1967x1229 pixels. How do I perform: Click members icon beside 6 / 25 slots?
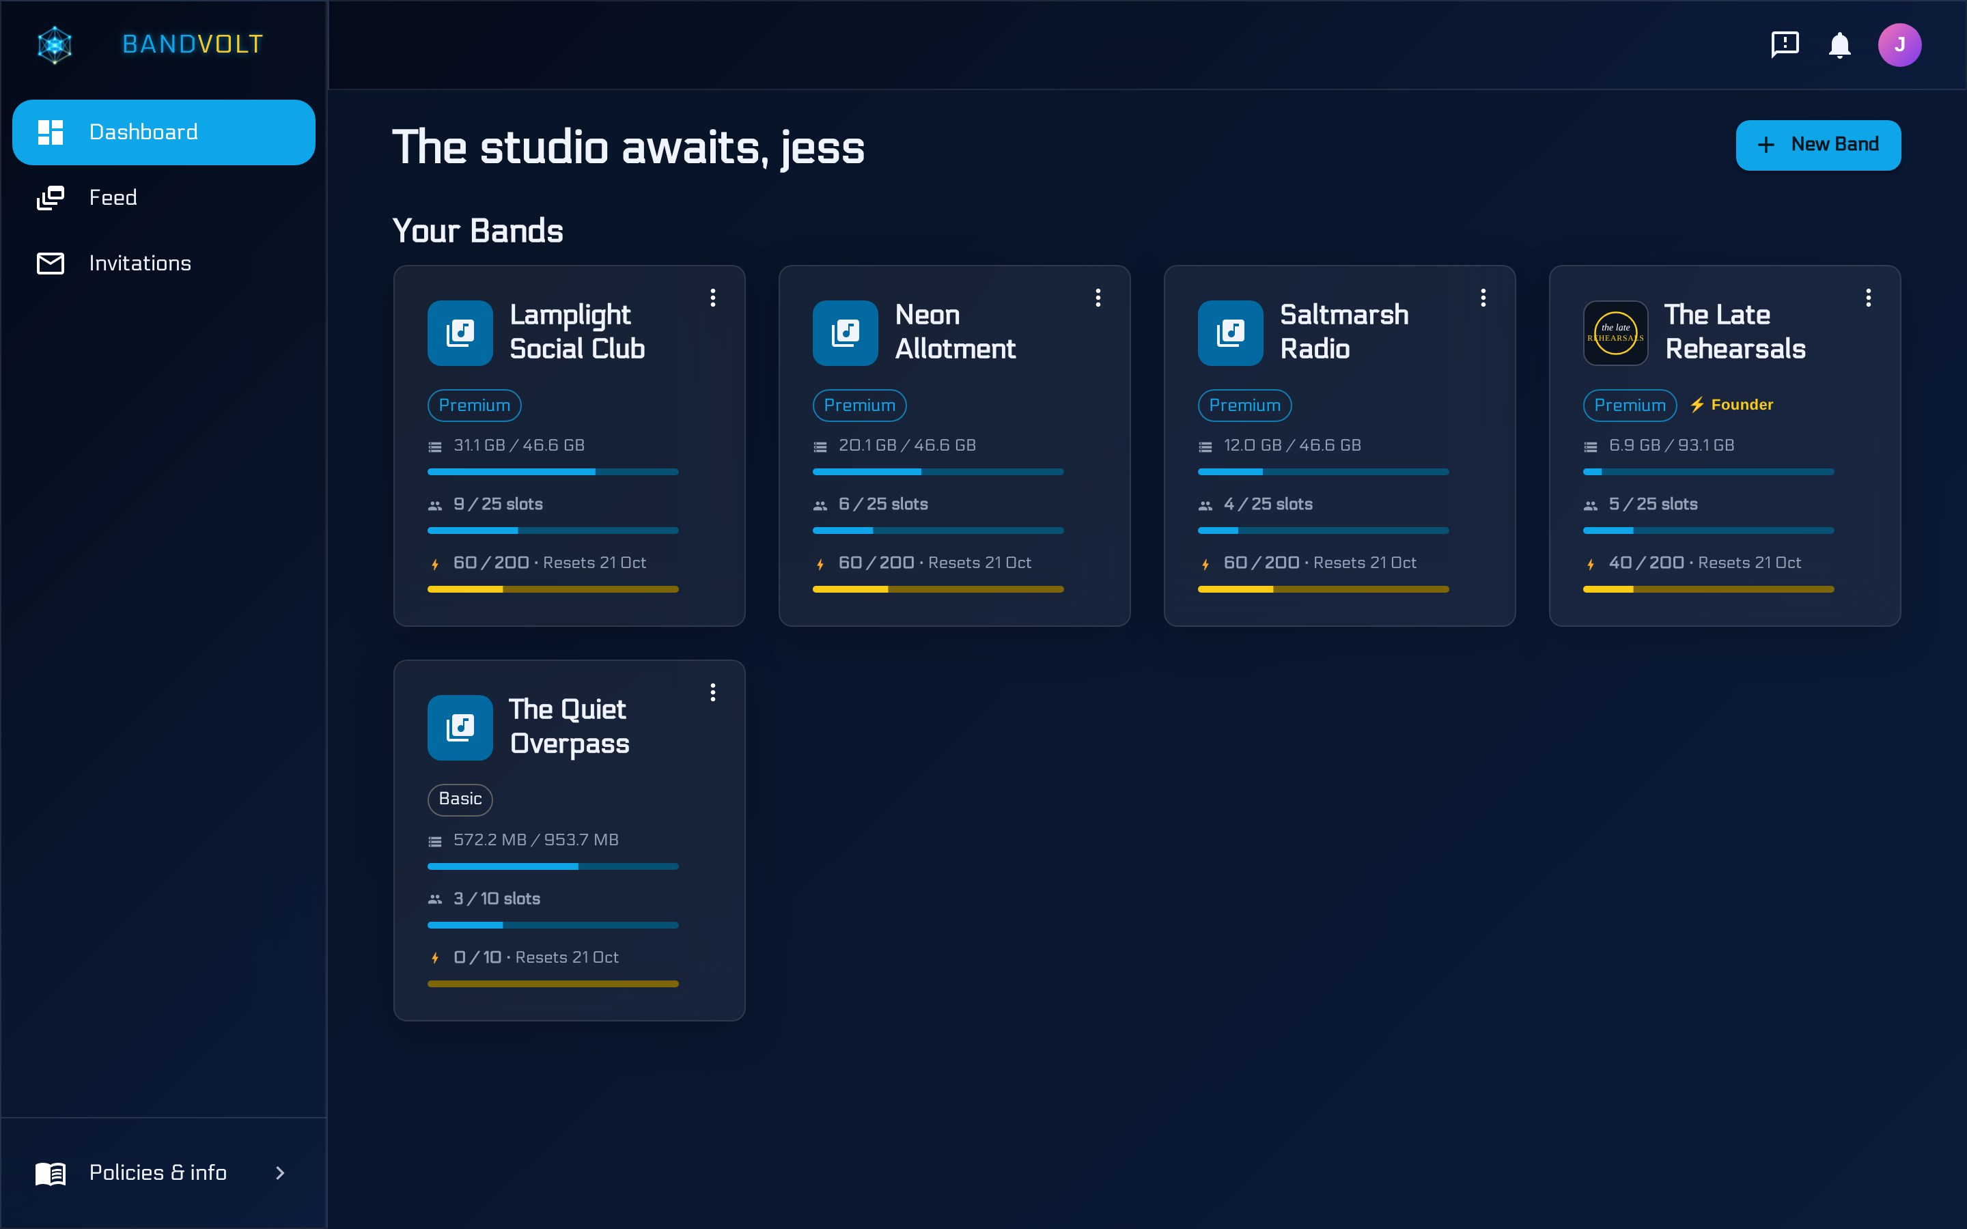[x=820, y=505]
